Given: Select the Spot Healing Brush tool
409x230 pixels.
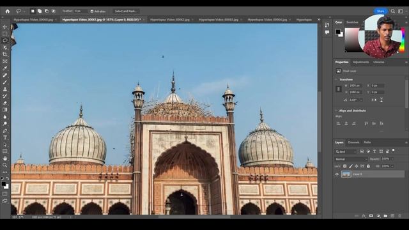Looking at the screenshot, I should tap(5, 75).
